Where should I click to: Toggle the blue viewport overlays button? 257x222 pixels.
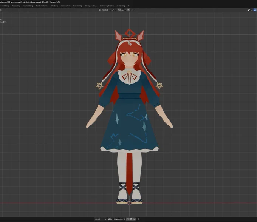[x=255, y=10]
